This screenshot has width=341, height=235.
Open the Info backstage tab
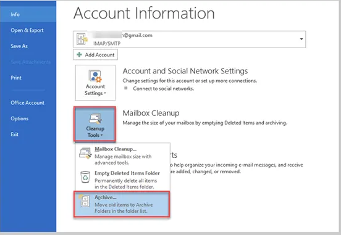(28, 14)
